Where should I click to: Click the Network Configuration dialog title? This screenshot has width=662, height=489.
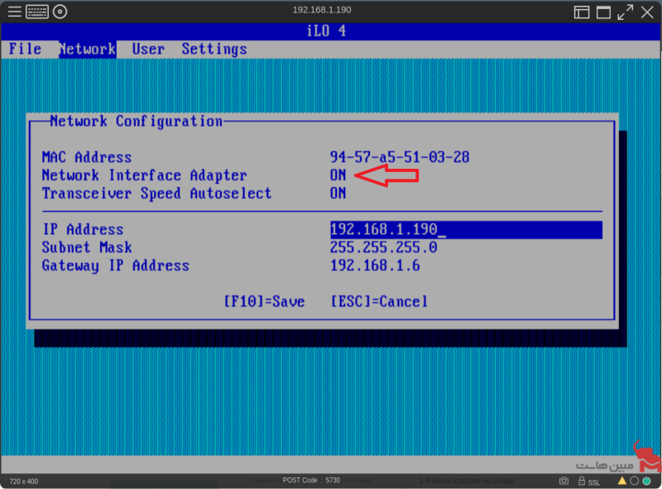coord(136,121)
